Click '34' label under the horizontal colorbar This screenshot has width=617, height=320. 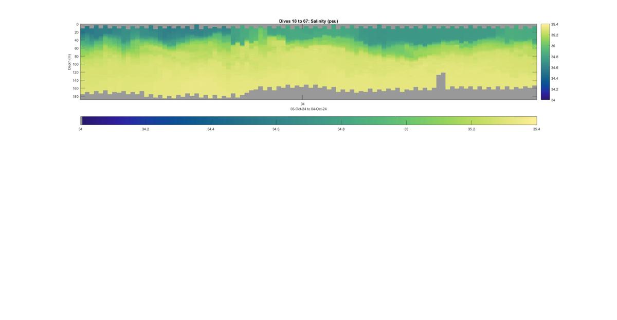[x=80, y=129]
